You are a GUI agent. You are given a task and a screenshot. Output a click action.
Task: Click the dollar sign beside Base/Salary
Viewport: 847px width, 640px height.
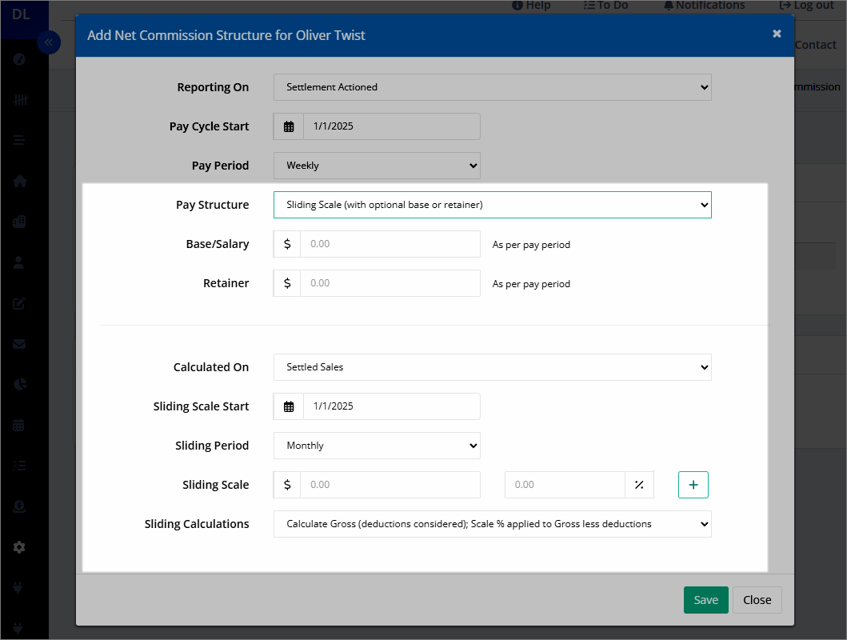coord(287,244)
